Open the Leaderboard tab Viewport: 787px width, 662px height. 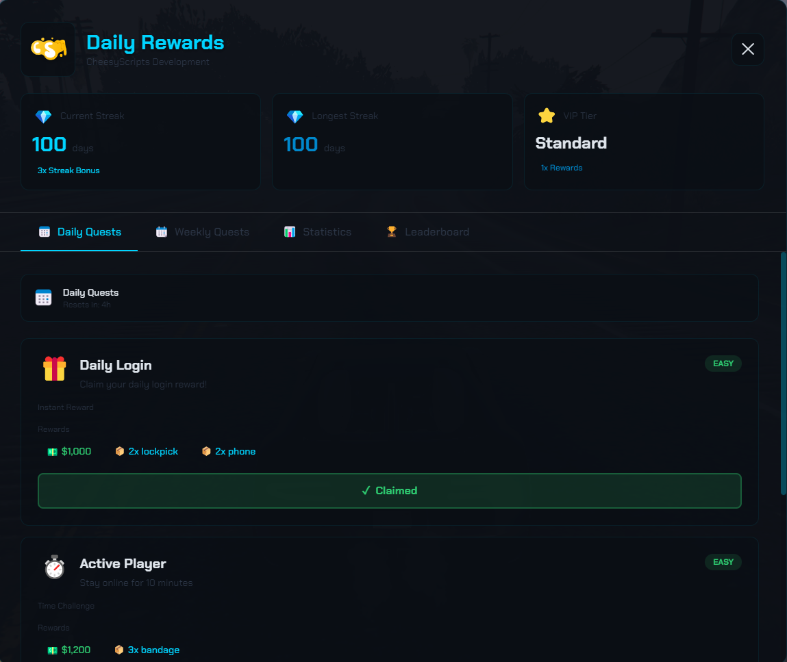click(428, 231)
